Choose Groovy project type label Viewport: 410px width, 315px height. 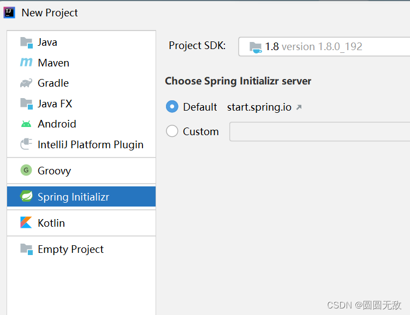click(55, 171)
